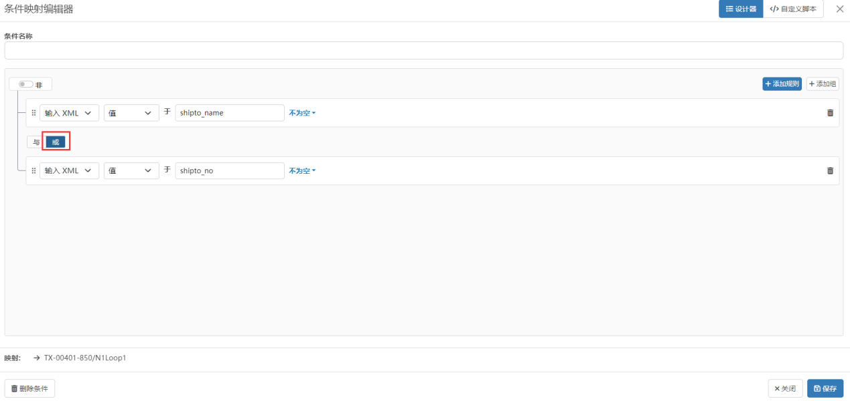Click the 添加组 button

(x=823, y=84)
